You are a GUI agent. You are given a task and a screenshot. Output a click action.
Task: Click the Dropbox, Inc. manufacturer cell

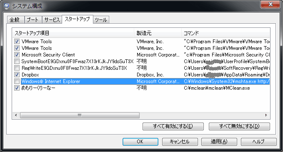[150, 75]
